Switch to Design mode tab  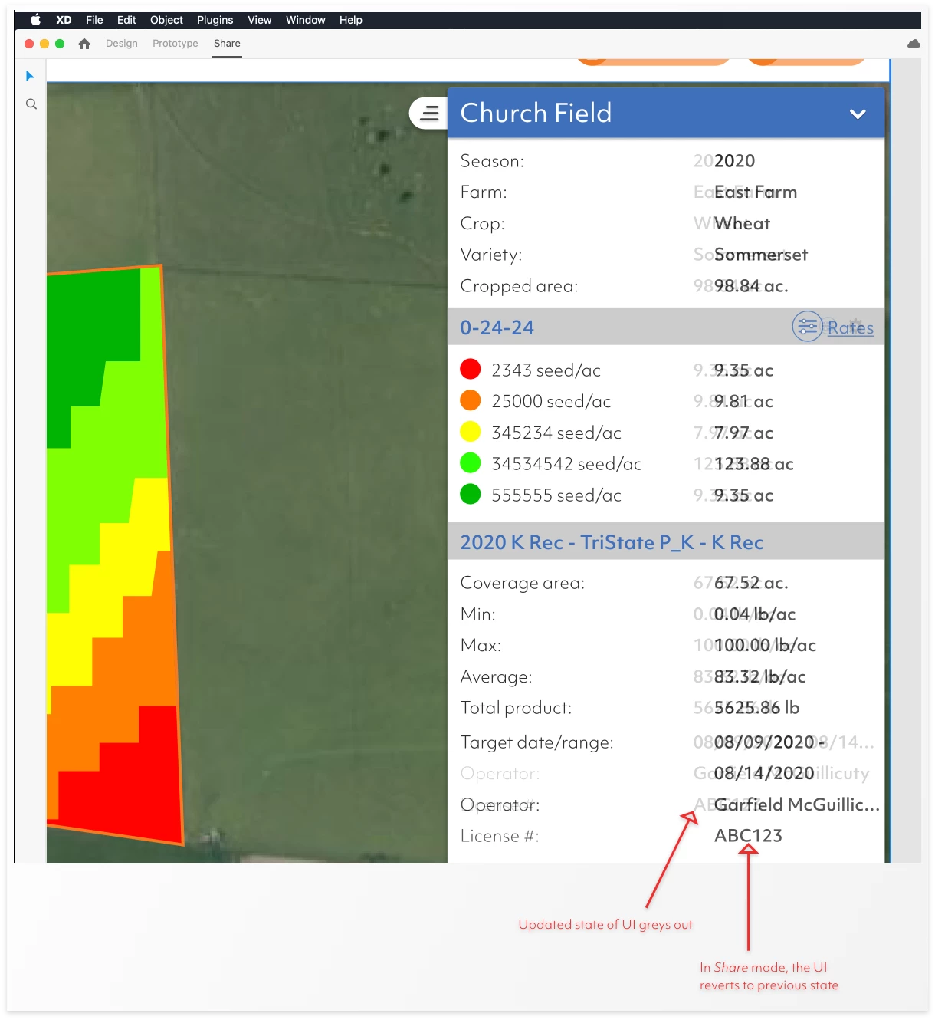[122, 44]
